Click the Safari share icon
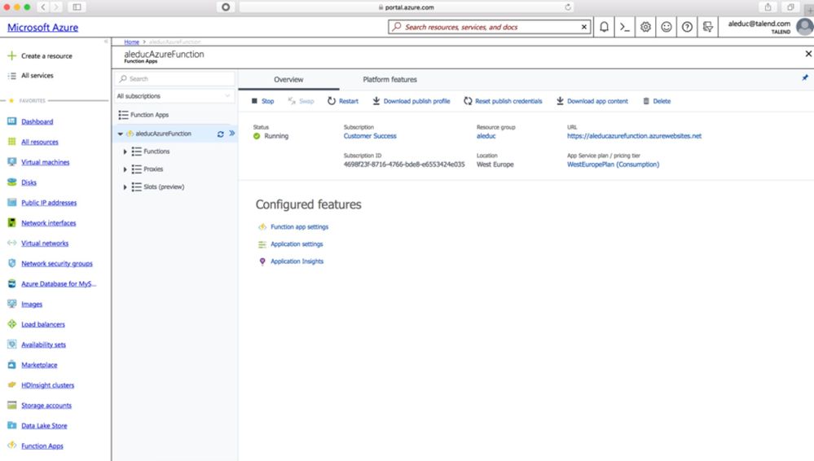Screen dimensions: 814x461 [x=768, y=7]
